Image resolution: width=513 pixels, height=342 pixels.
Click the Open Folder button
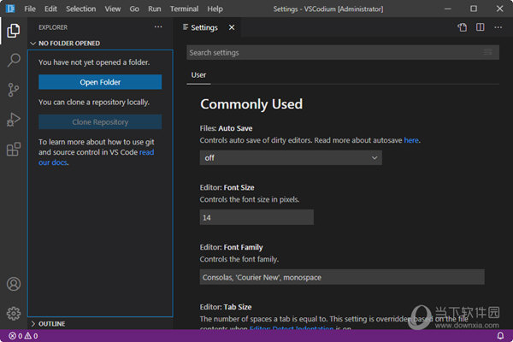click(x=100, y=82)
